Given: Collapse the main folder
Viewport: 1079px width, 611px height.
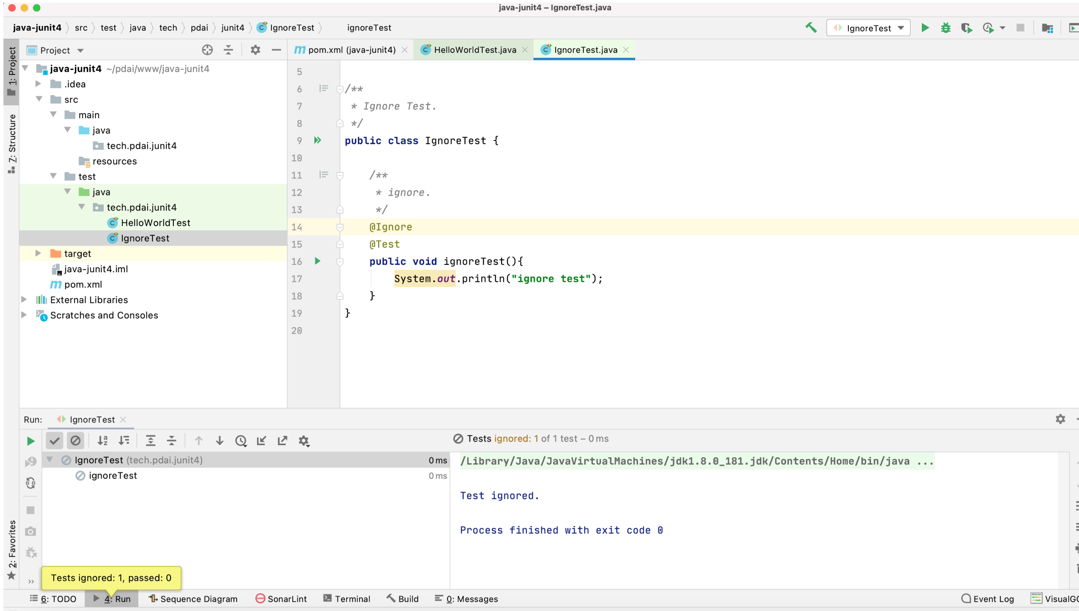Looking at the screenshot, I should tap(53, 115).
